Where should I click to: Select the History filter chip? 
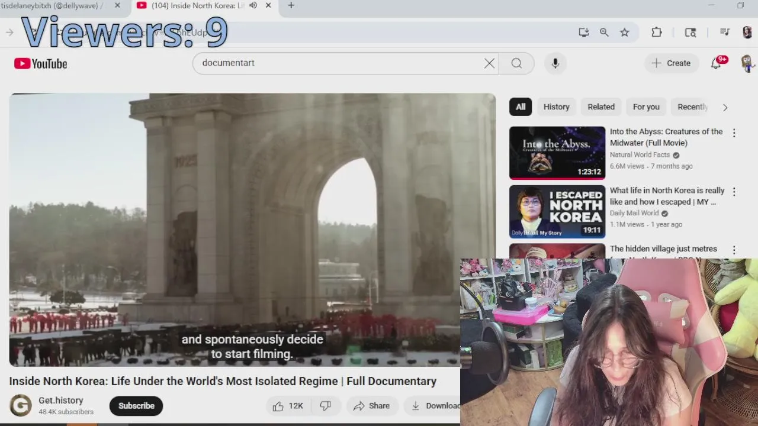pos(557,107)
